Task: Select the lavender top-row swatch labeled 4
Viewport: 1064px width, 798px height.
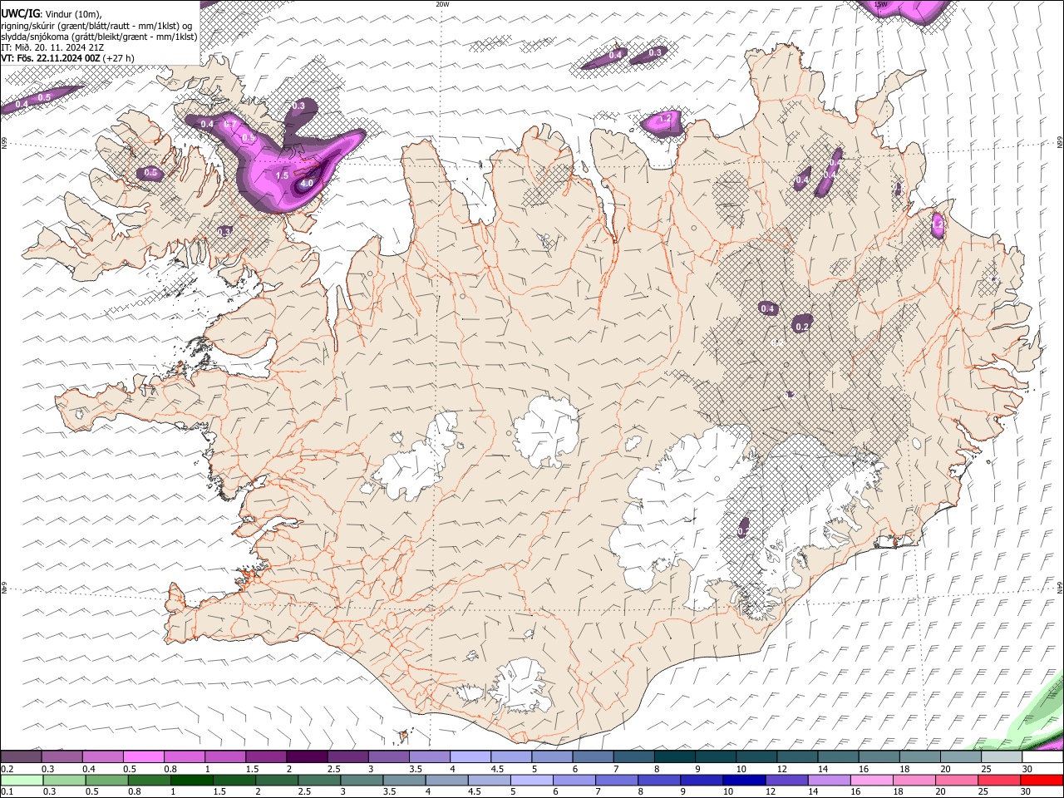Action: (469, 756)
